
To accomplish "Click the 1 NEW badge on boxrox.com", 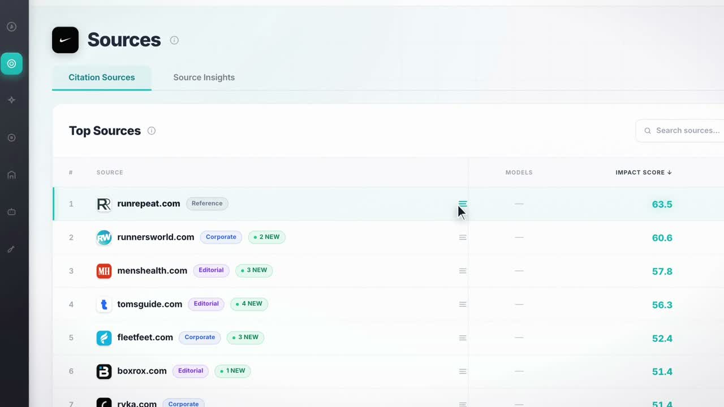I will click(x=232, y=371).
